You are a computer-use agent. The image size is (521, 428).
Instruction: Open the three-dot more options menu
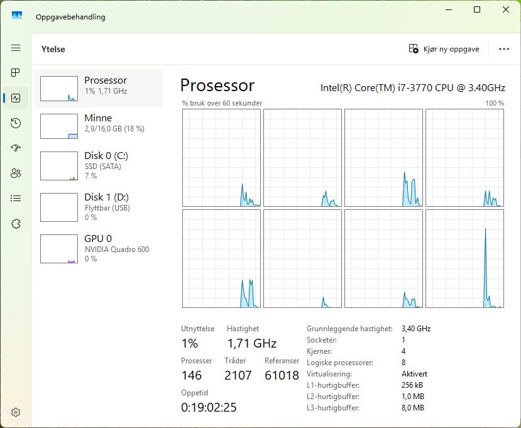pos(504,49)
